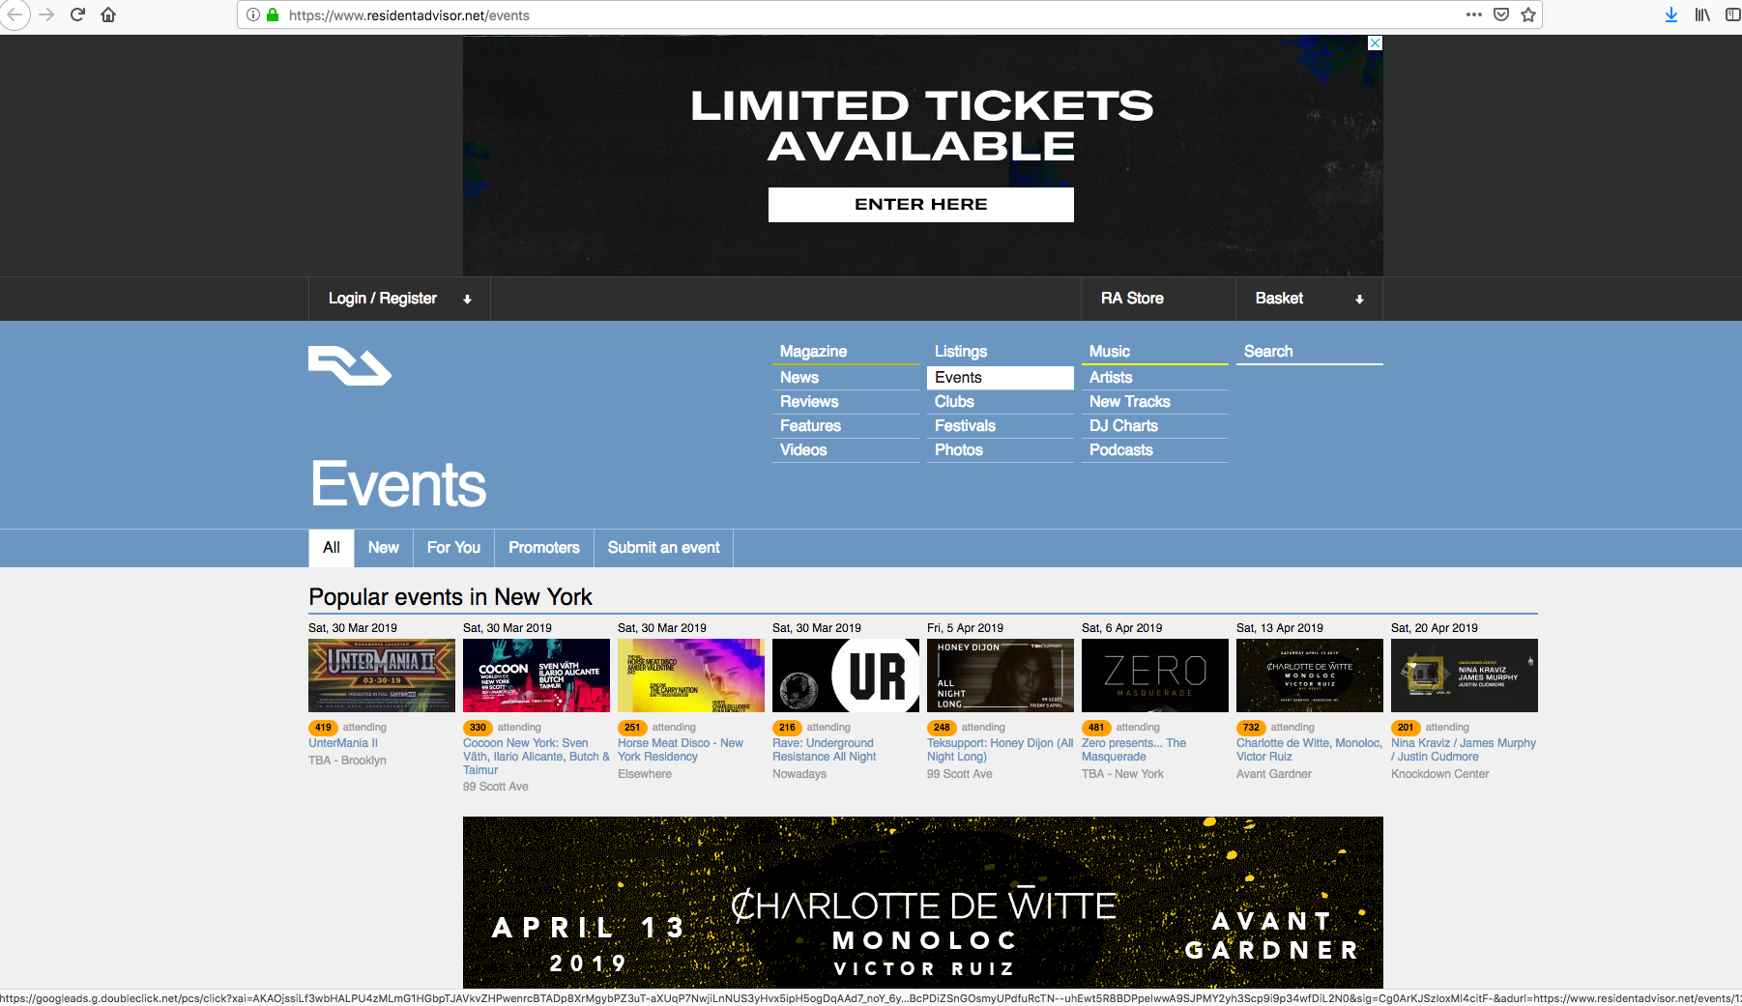Open Cocoon New York event thumbnail
The image size is (1742, 1006).
click(537, 675)
